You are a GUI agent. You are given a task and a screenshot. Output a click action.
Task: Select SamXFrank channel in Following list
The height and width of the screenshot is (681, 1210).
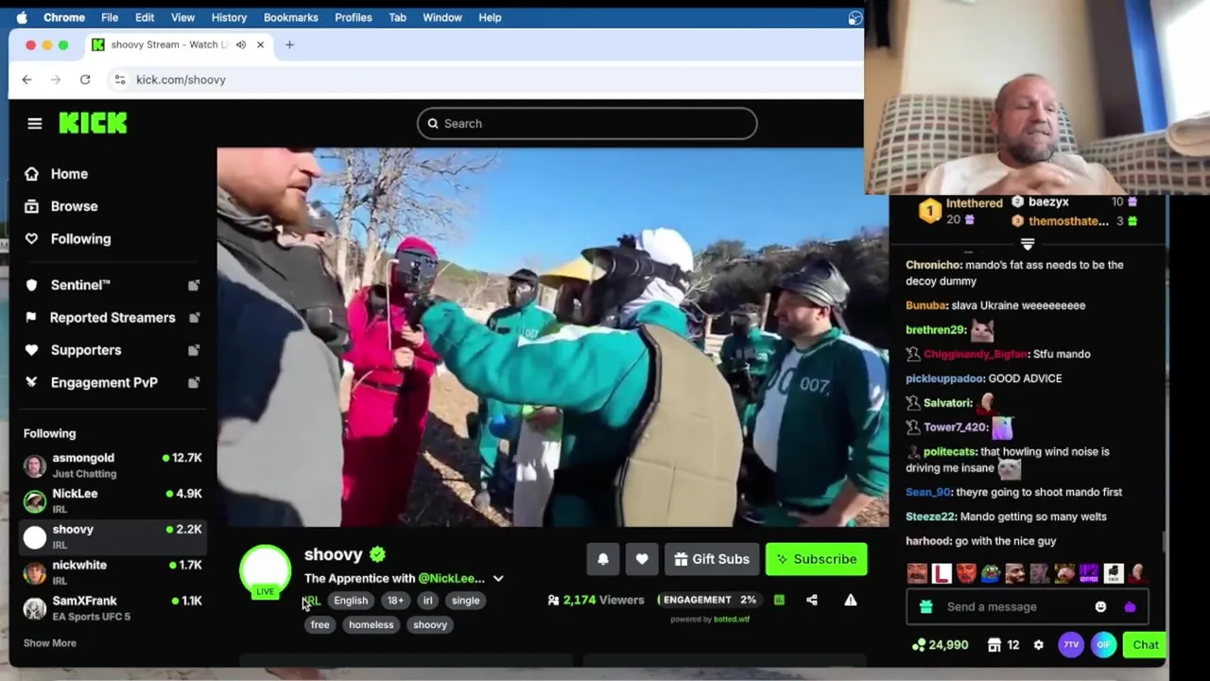tap(112, 608)
